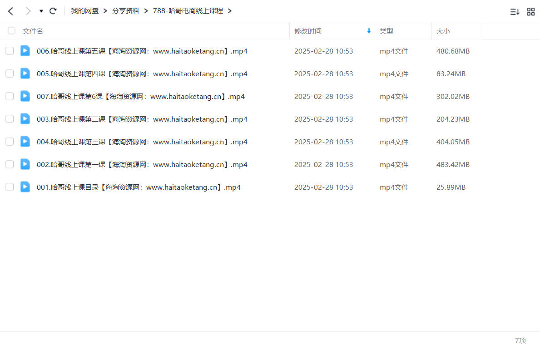Screen dimensions: 540x344
Task: Check the box for 002.哈哥线上课第一课
Action: 10,164
